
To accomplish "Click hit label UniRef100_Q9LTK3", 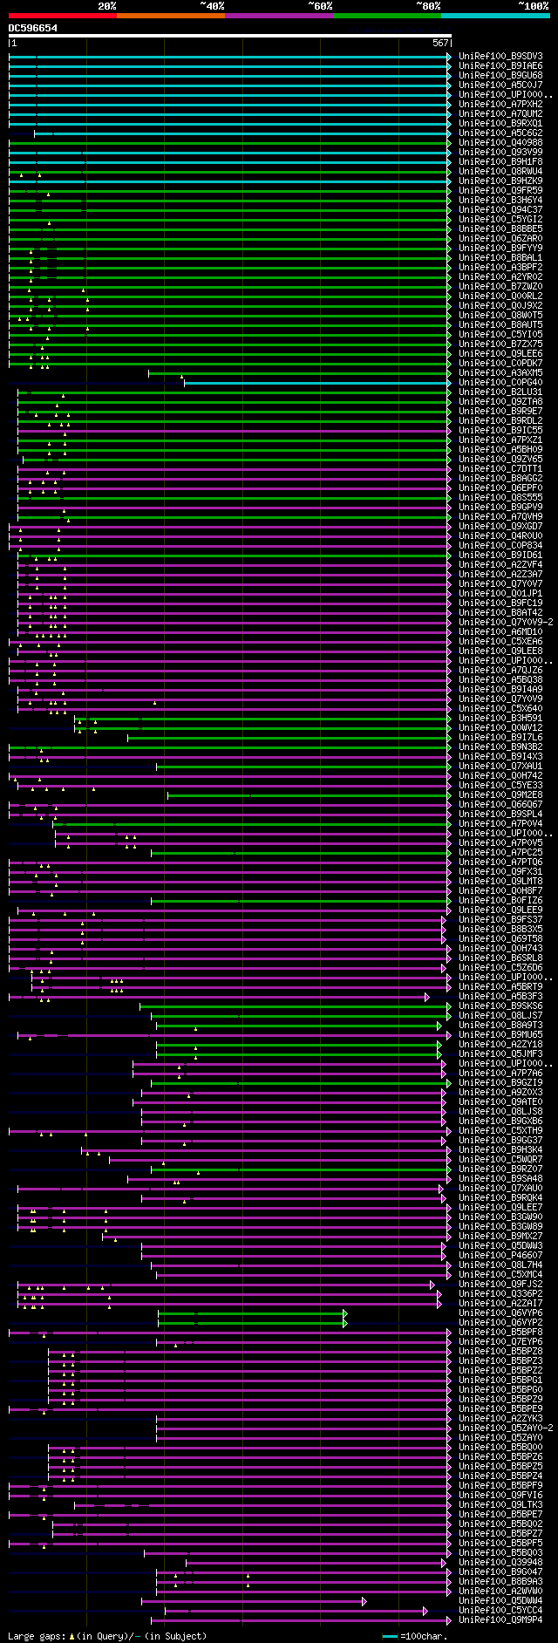I will point(500,1505).
